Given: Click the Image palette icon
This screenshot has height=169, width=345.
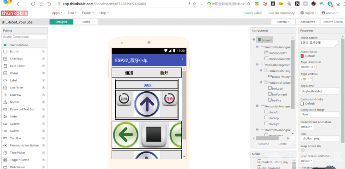Looking at the screenshot, I should (x=5, y=73).
